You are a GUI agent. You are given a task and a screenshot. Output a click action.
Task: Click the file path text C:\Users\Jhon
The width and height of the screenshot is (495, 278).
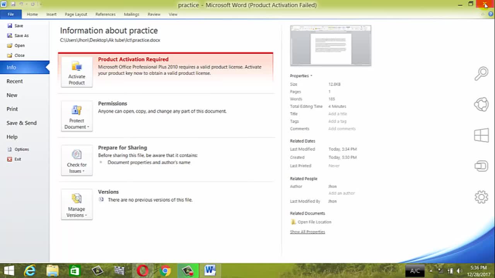[x=110, y=40]
